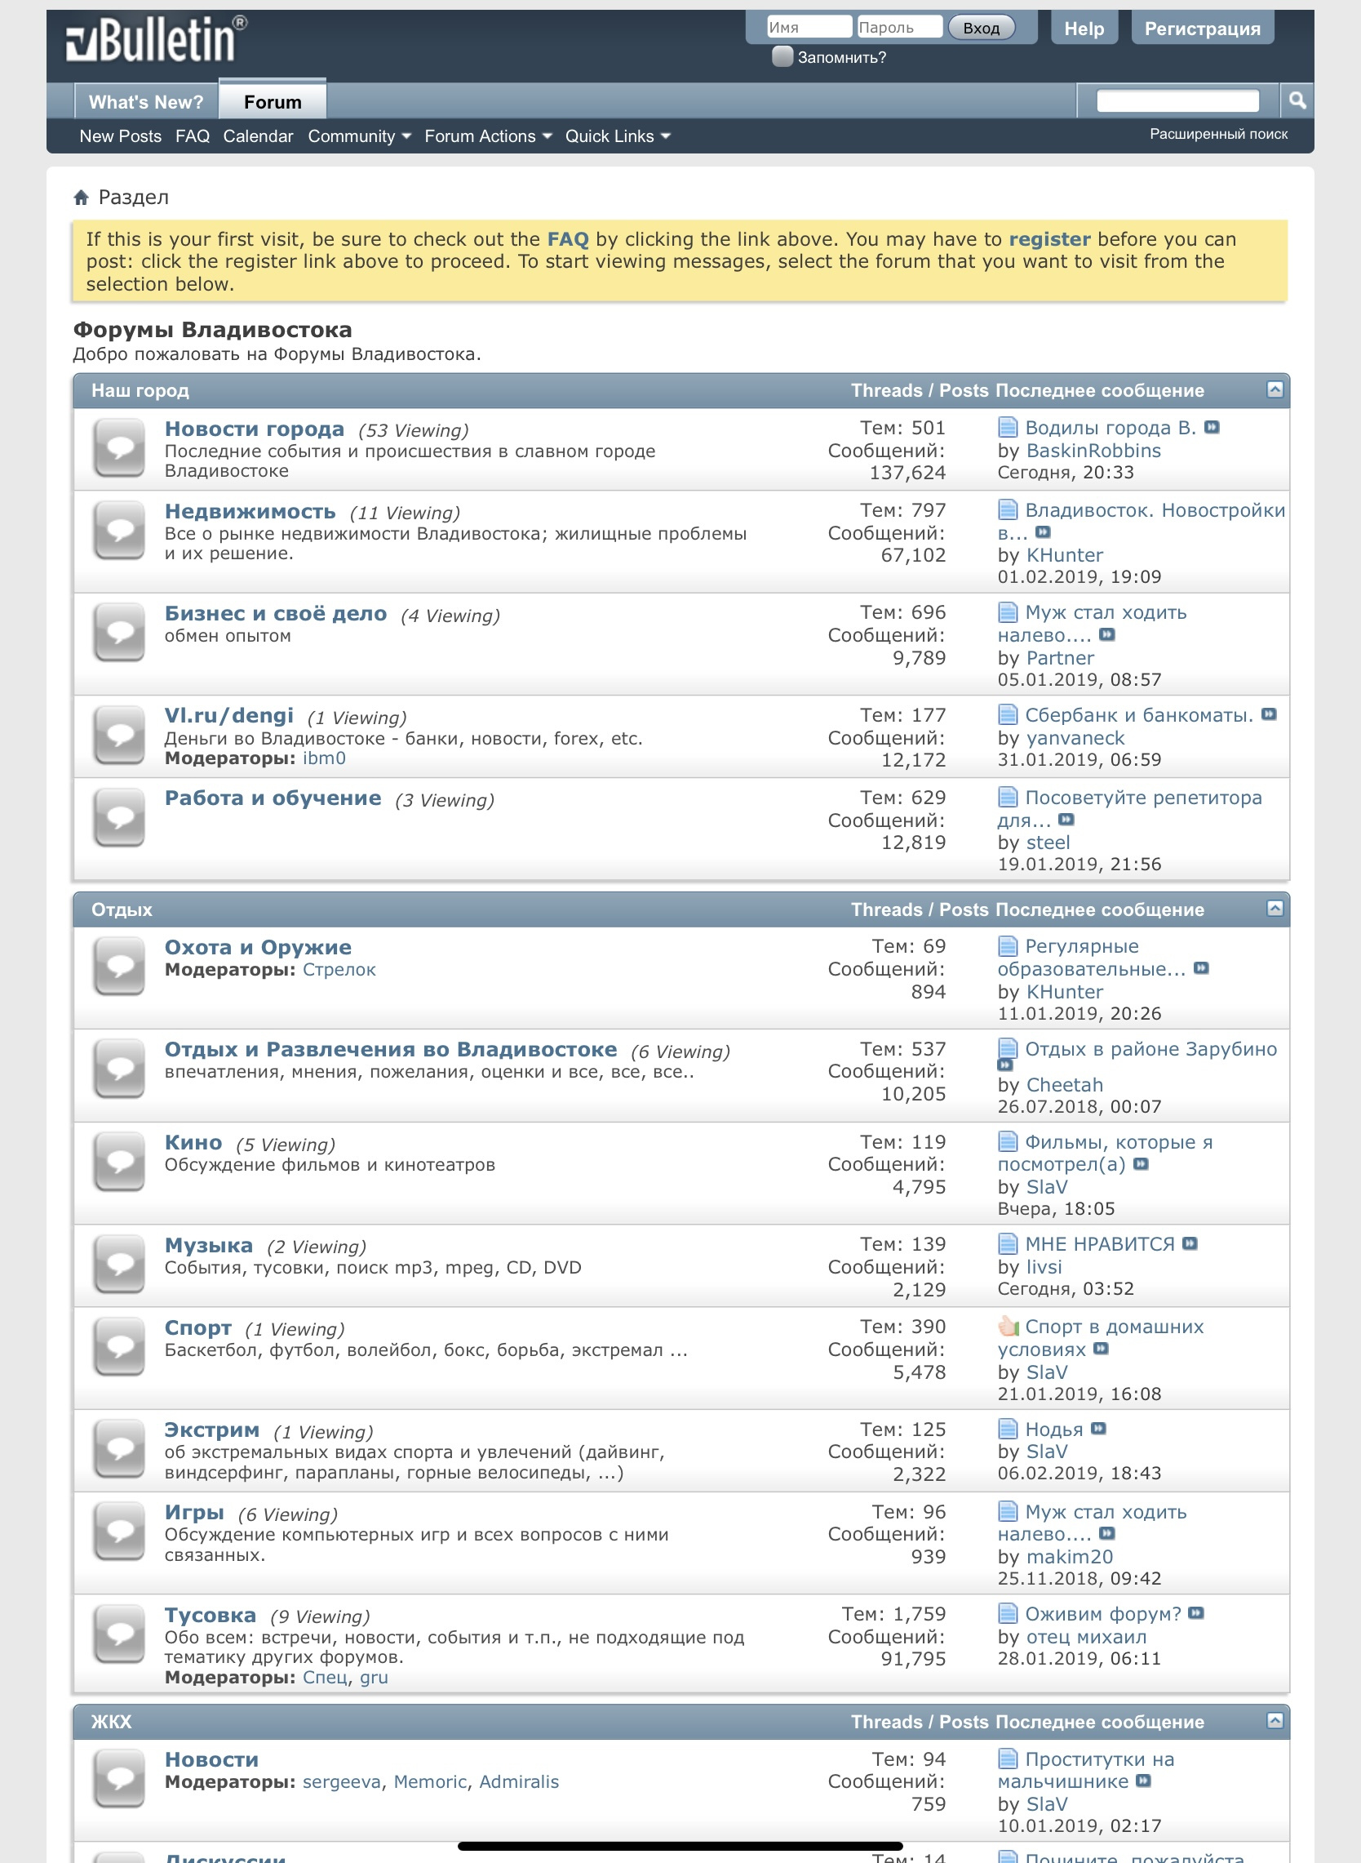Screen dimensions: 1361x1863
Task: Open thread Проститутки на мальчишнике
Action: [1086, 1771]
